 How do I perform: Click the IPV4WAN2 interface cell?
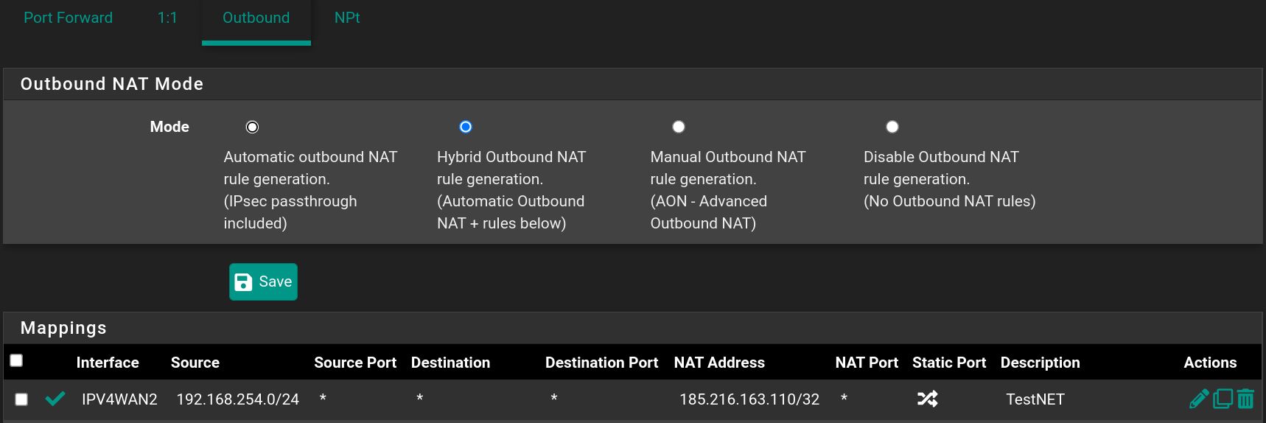[119, 399]
